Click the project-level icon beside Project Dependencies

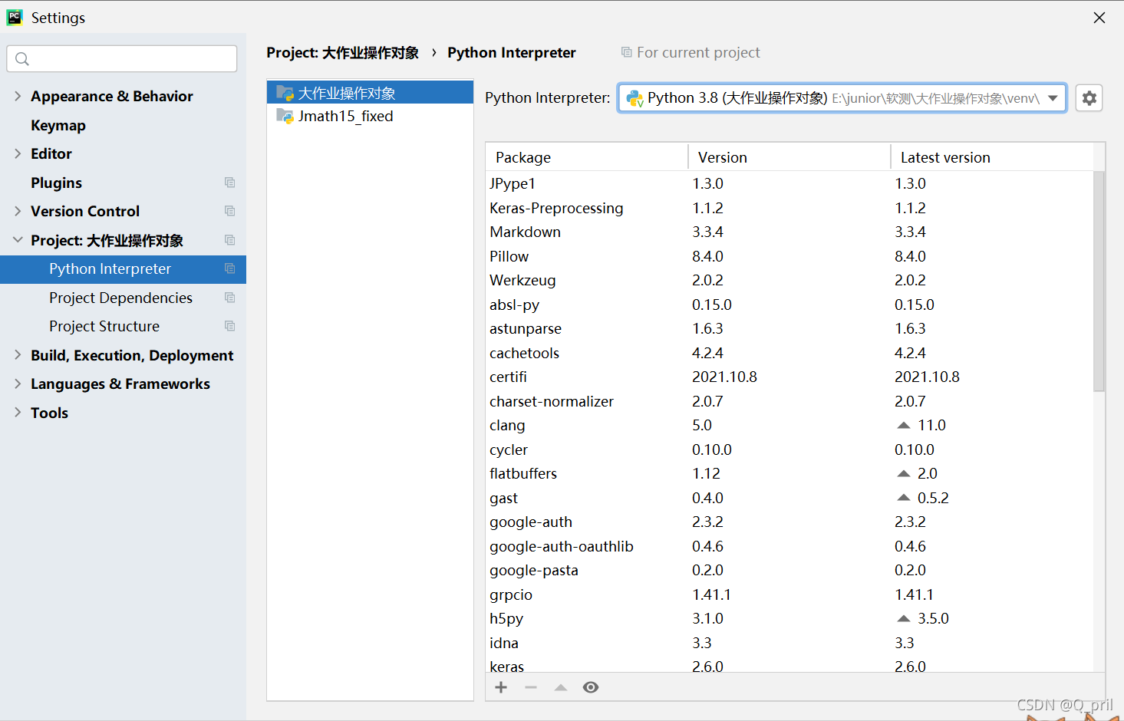[x=229, y=298]
